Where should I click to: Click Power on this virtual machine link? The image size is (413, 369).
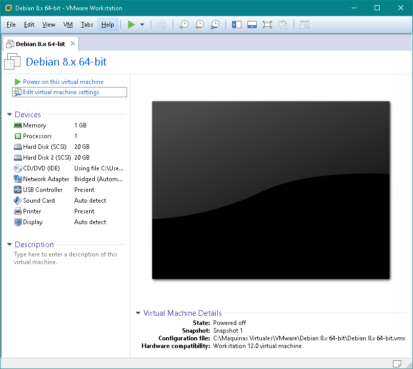63,82
